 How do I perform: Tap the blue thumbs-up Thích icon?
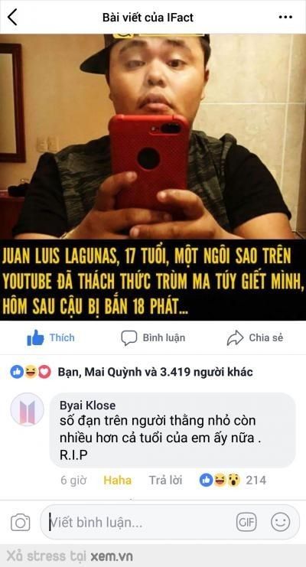click(35, 337)
